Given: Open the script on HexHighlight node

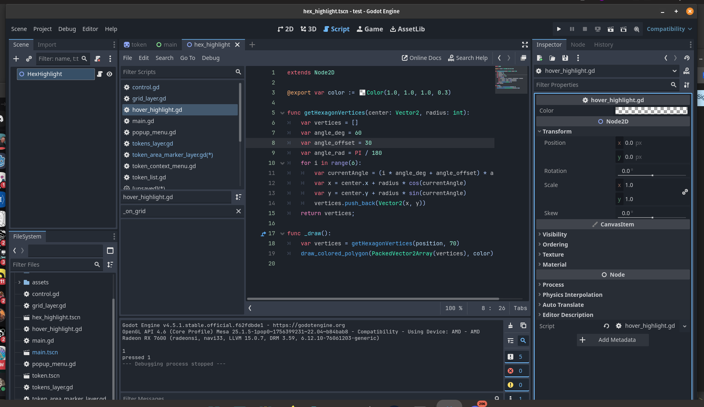Looking at the screenshot, I should [x=100, y=74].
